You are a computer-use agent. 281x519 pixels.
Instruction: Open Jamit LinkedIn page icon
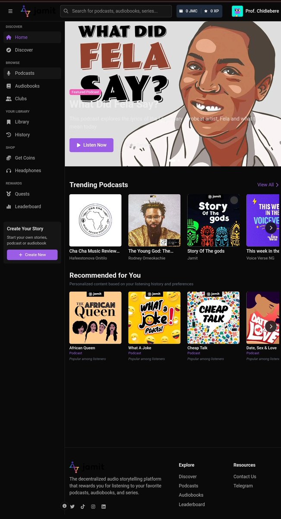point(104,506)
